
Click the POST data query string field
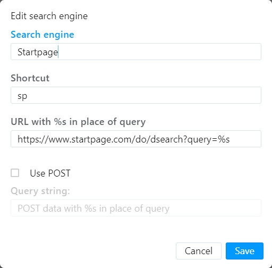coord(136,208)
